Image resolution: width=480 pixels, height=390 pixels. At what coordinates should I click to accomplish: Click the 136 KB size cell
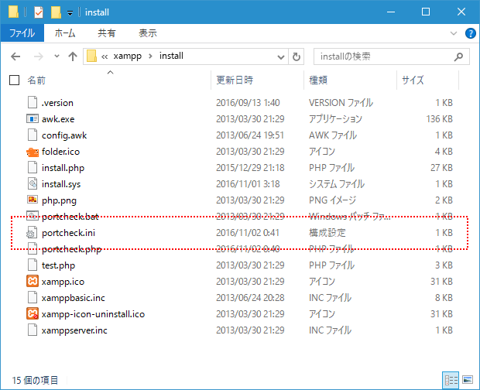coord(439,118)
